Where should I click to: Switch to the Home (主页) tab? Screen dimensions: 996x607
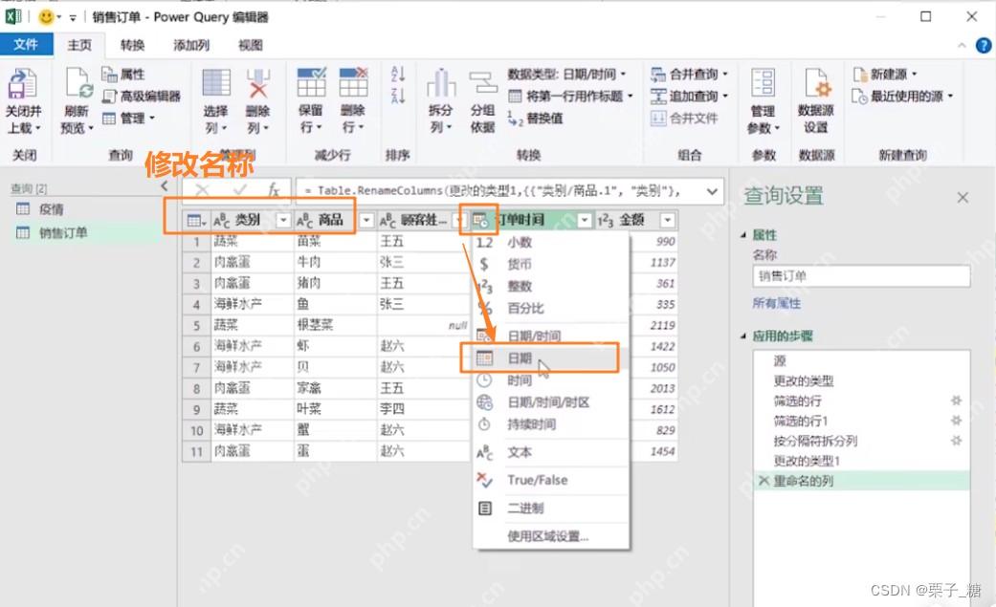pos(80,45)
